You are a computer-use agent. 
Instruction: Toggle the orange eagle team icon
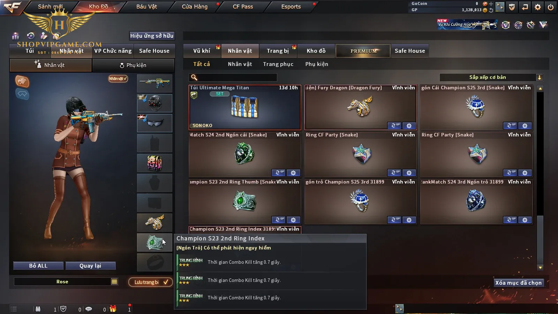point(22,81)
